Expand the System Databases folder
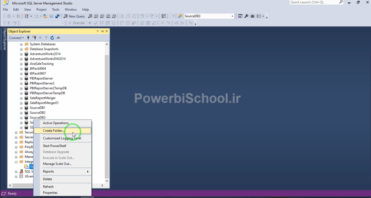Viewport: 371px width, 198px height. click(x=21, y=44)
